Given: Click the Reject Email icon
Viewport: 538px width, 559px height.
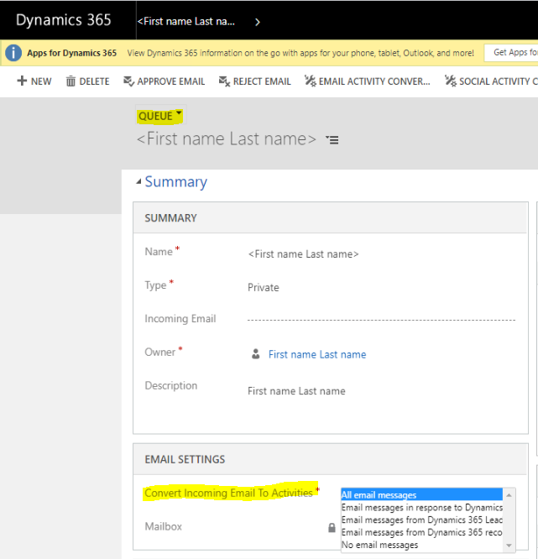Looking at the screenshot, I should [x=224, y=81].
